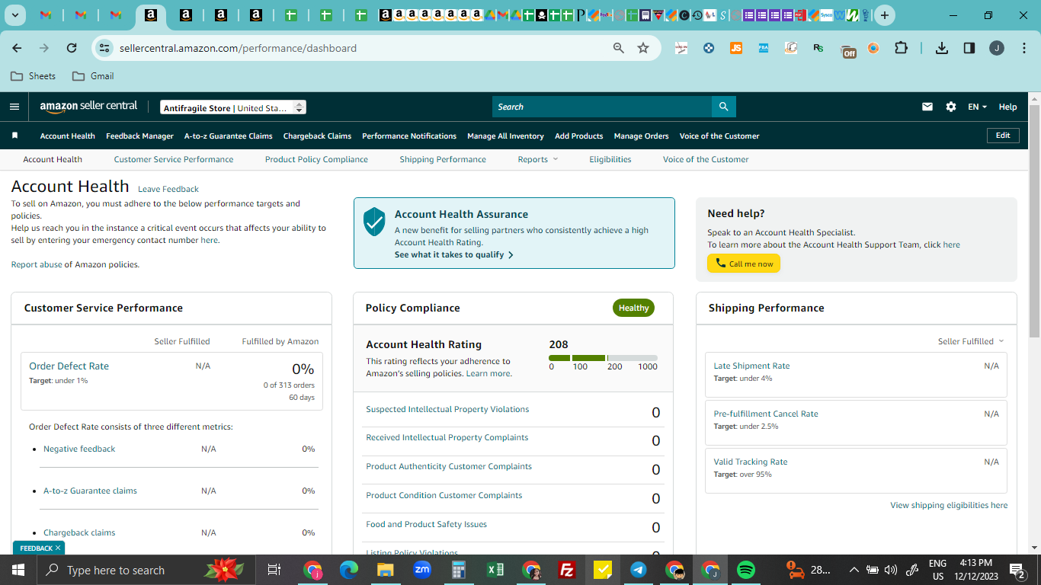The image size is (1041, 585).
Task: Toggle the browser side panel icon
Action: coord(969,48)
